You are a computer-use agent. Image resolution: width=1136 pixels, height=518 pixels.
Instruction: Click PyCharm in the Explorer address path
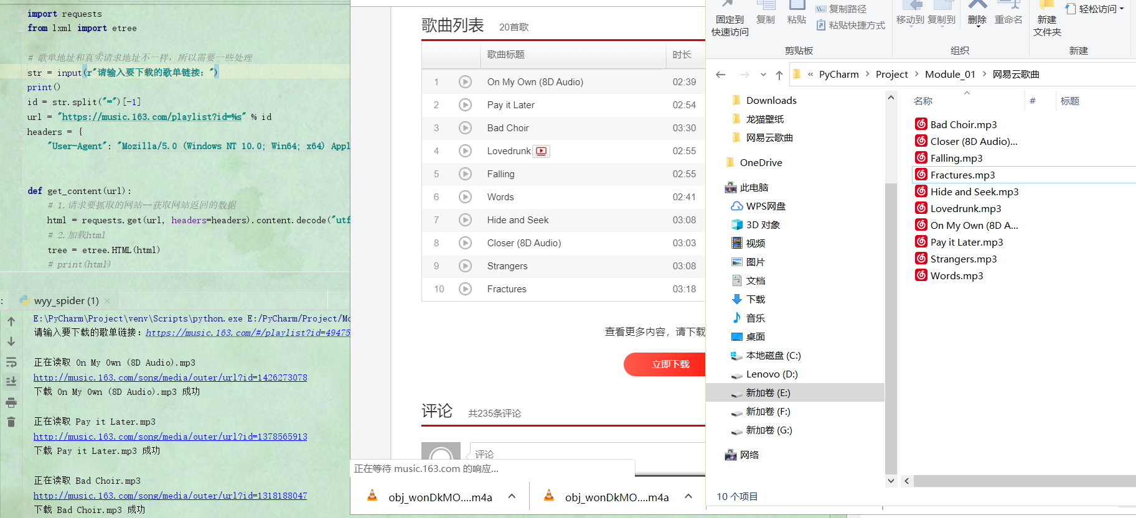coord(838,75)
